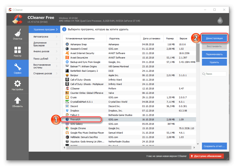Image resolution: width=236 pixels, height=167 pixels.
Task: Click the Поиск search field
Action: click(x=214, y=74)
